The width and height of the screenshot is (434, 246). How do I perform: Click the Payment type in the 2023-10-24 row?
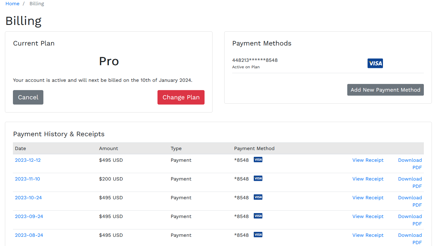coord(181,198)
